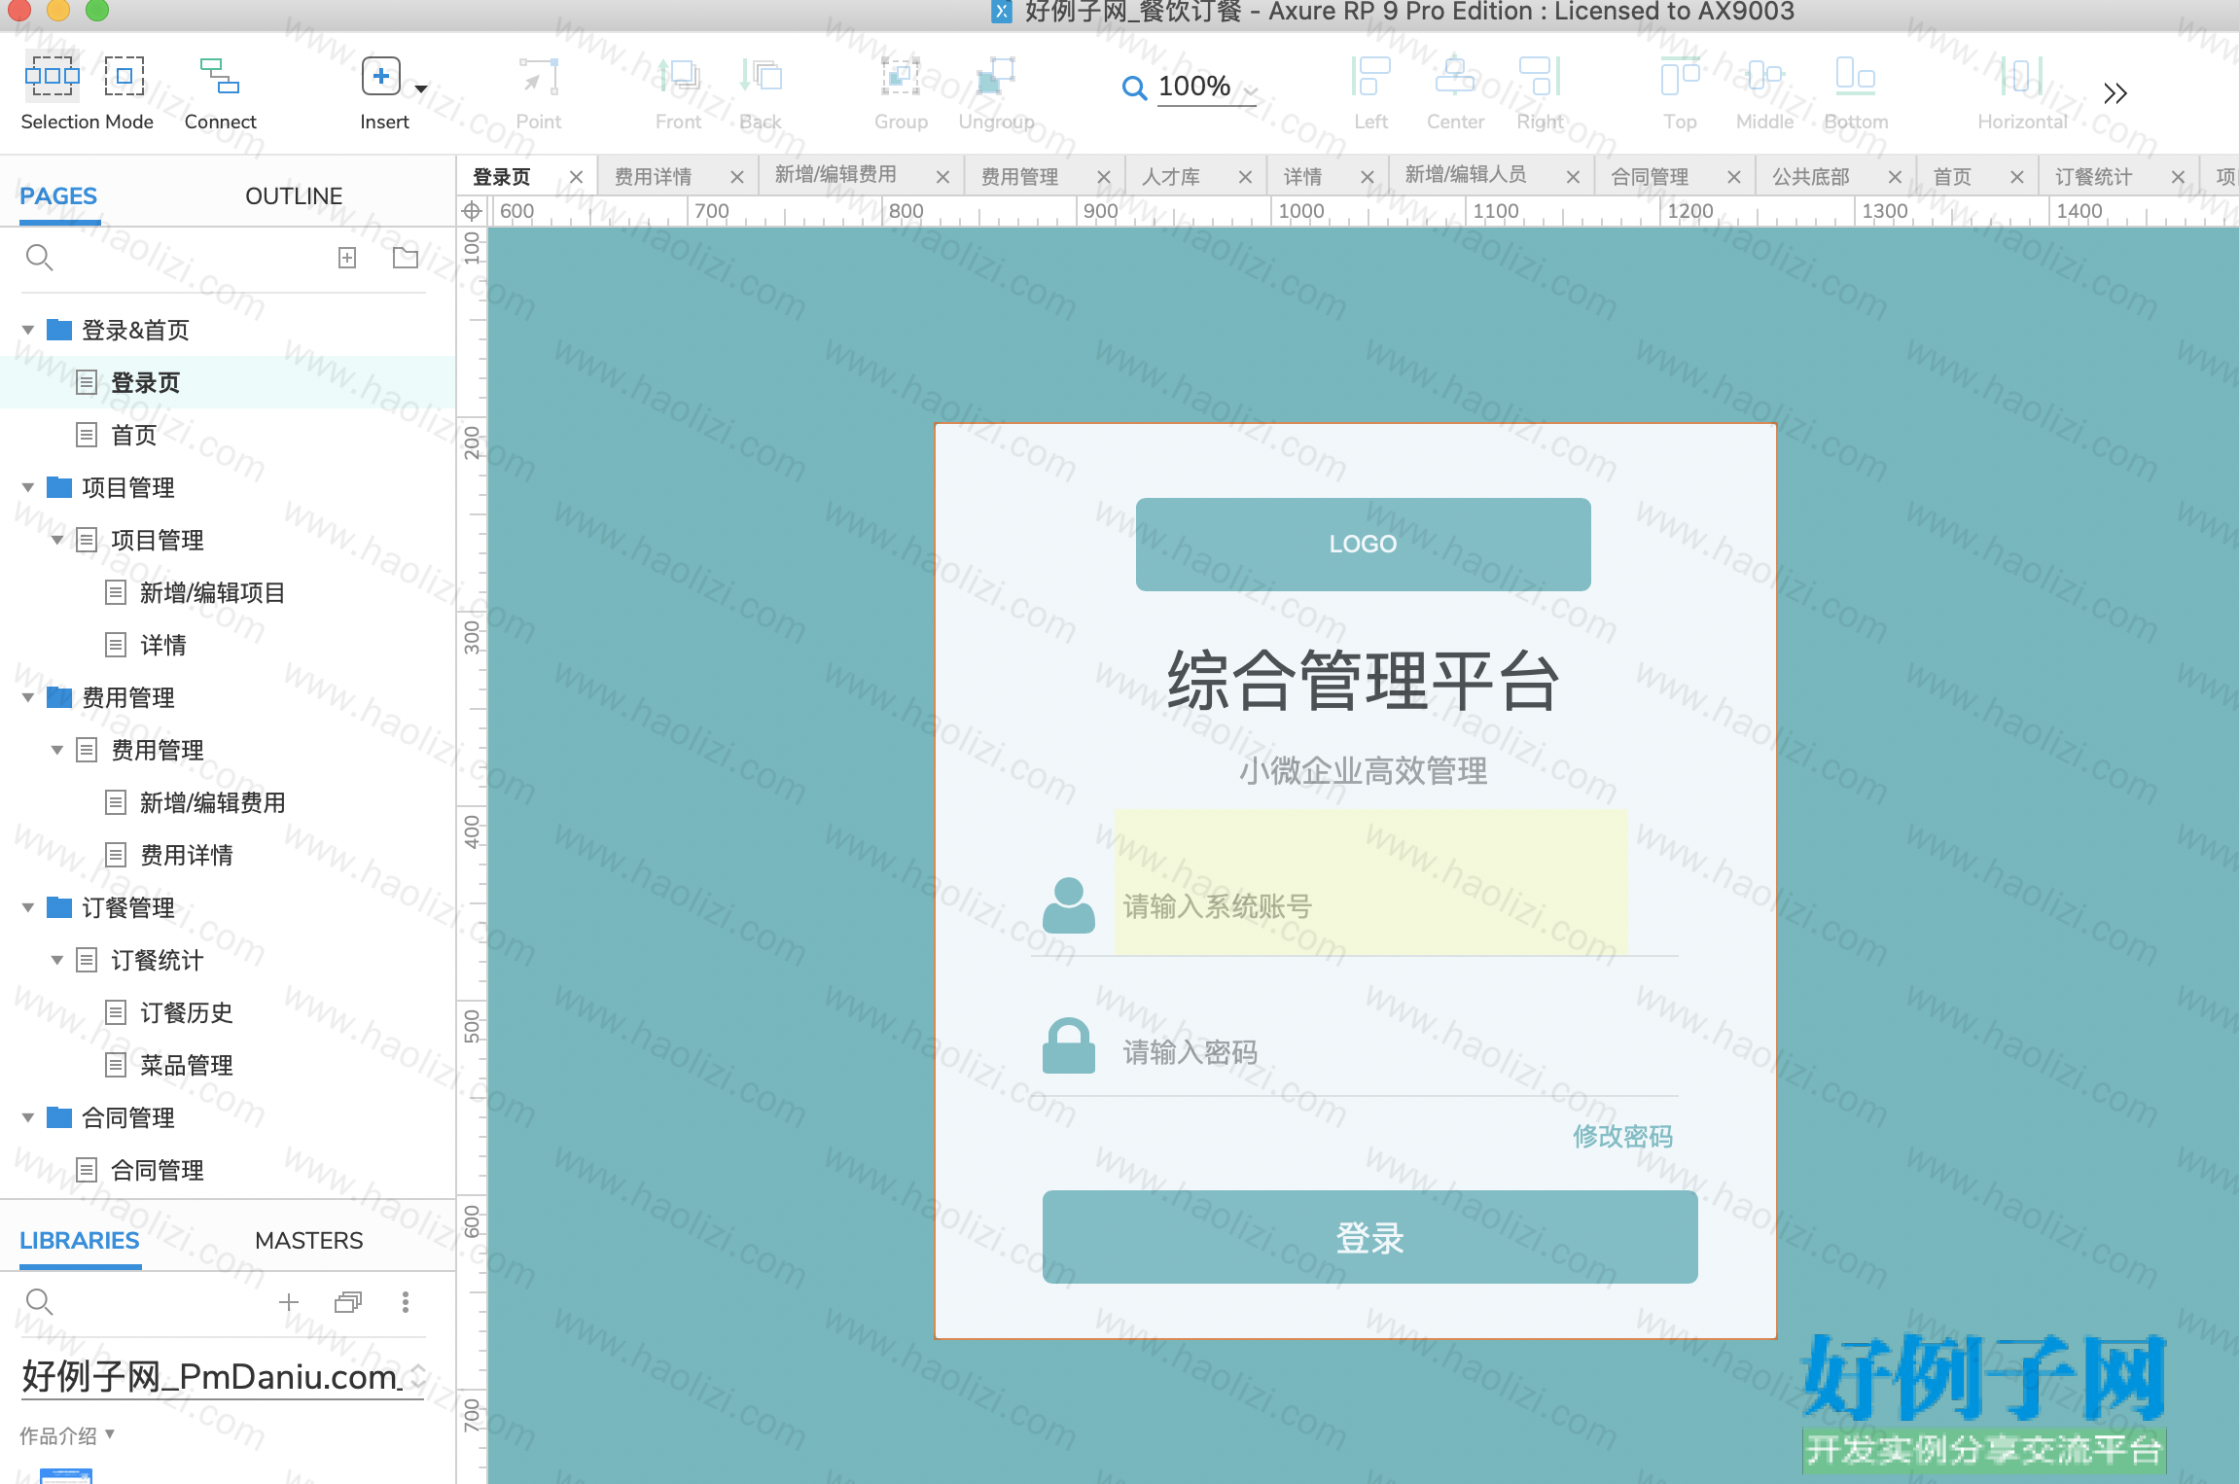Viewport: 2239px width, 1484px height.
Task: Switch to the OUTLINE panel tab
Action: click(294, 195)
